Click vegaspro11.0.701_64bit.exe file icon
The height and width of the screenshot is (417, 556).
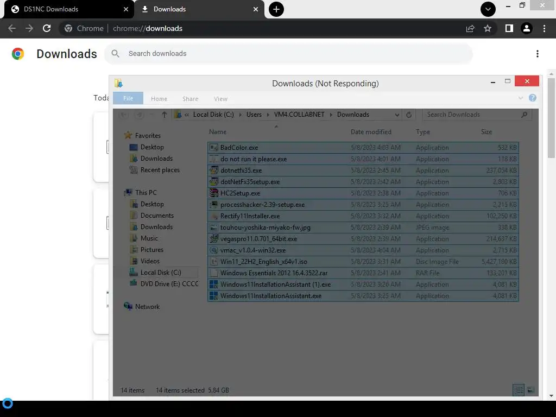tap(213, 239)
